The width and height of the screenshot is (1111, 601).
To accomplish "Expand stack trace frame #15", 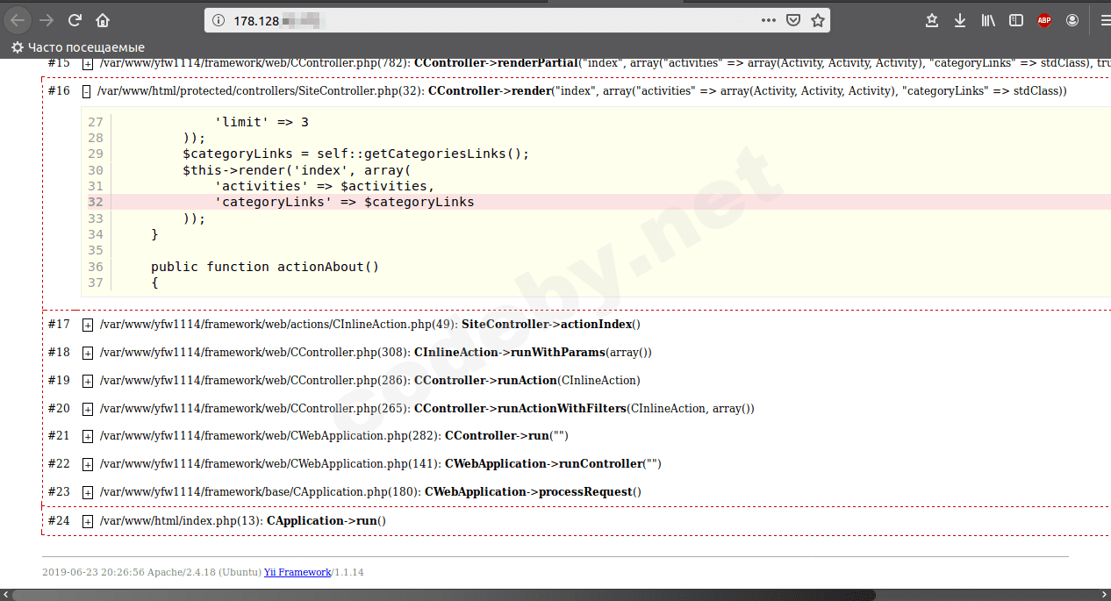I will tap(88, 63).
